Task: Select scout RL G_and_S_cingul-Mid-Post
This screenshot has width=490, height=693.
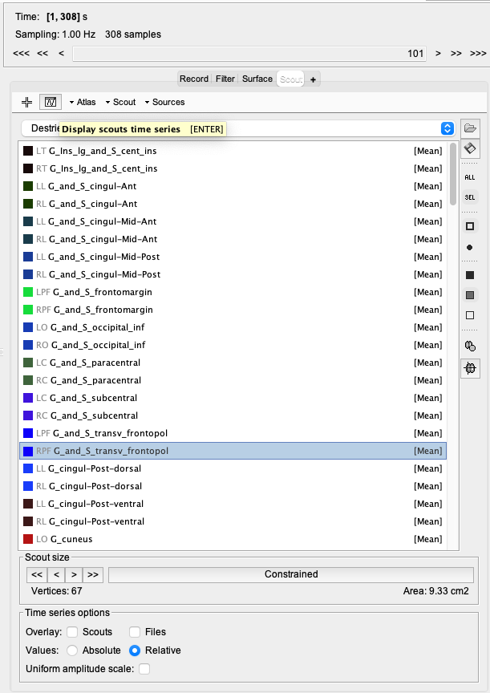Action: 233,274
